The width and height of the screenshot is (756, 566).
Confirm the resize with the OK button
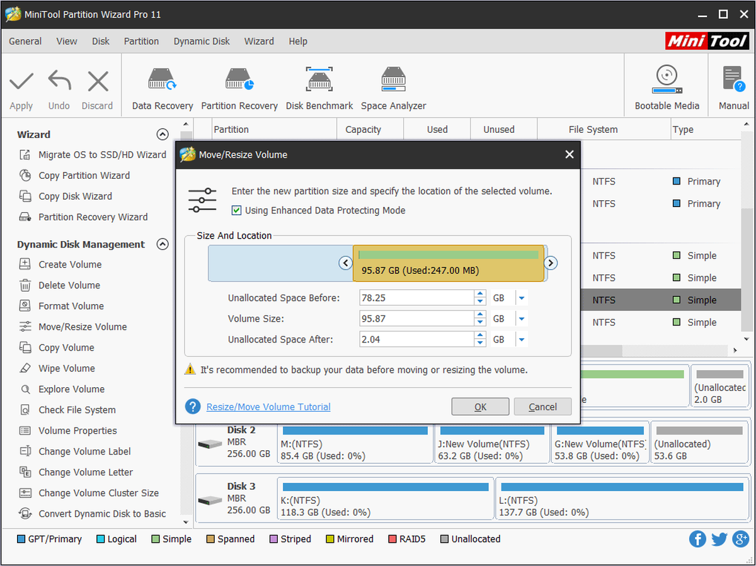480,407
